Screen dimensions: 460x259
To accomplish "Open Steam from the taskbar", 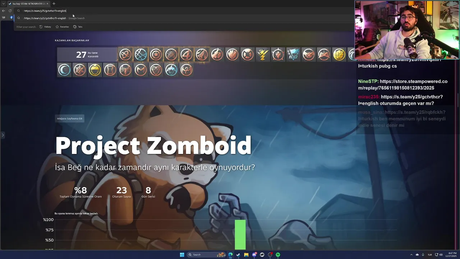I will pos(238,255).
